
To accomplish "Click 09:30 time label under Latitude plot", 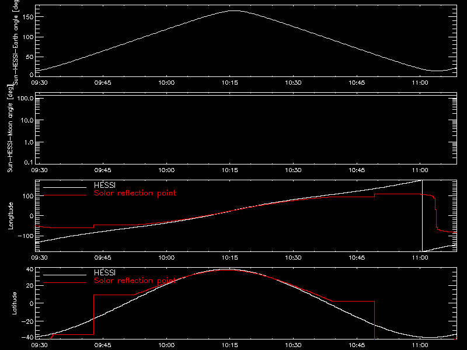I will coord(39,345).
